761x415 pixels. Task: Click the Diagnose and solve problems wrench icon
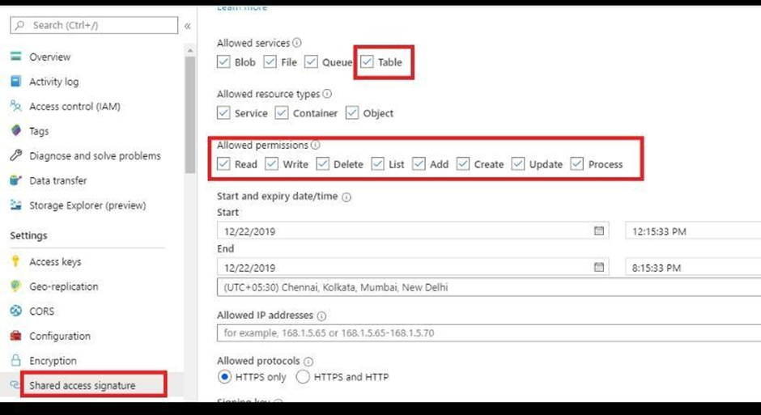[16, 155]
